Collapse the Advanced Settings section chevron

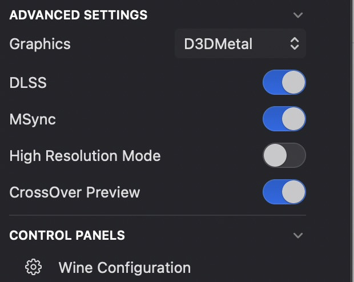pos(297,15)
